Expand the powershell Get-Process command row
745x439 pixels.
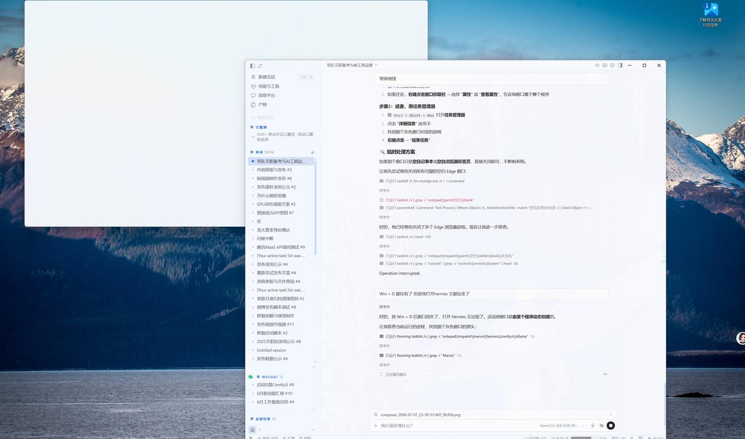pos(487,208)
